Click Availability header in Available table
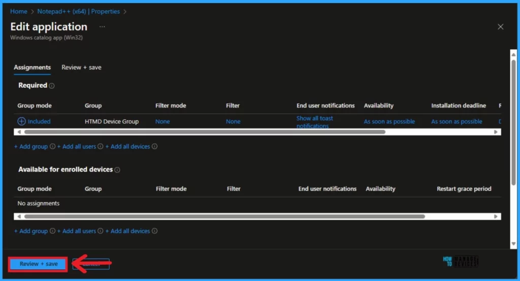520x281 pixels. pyautogui.click(x=380, y=189)
